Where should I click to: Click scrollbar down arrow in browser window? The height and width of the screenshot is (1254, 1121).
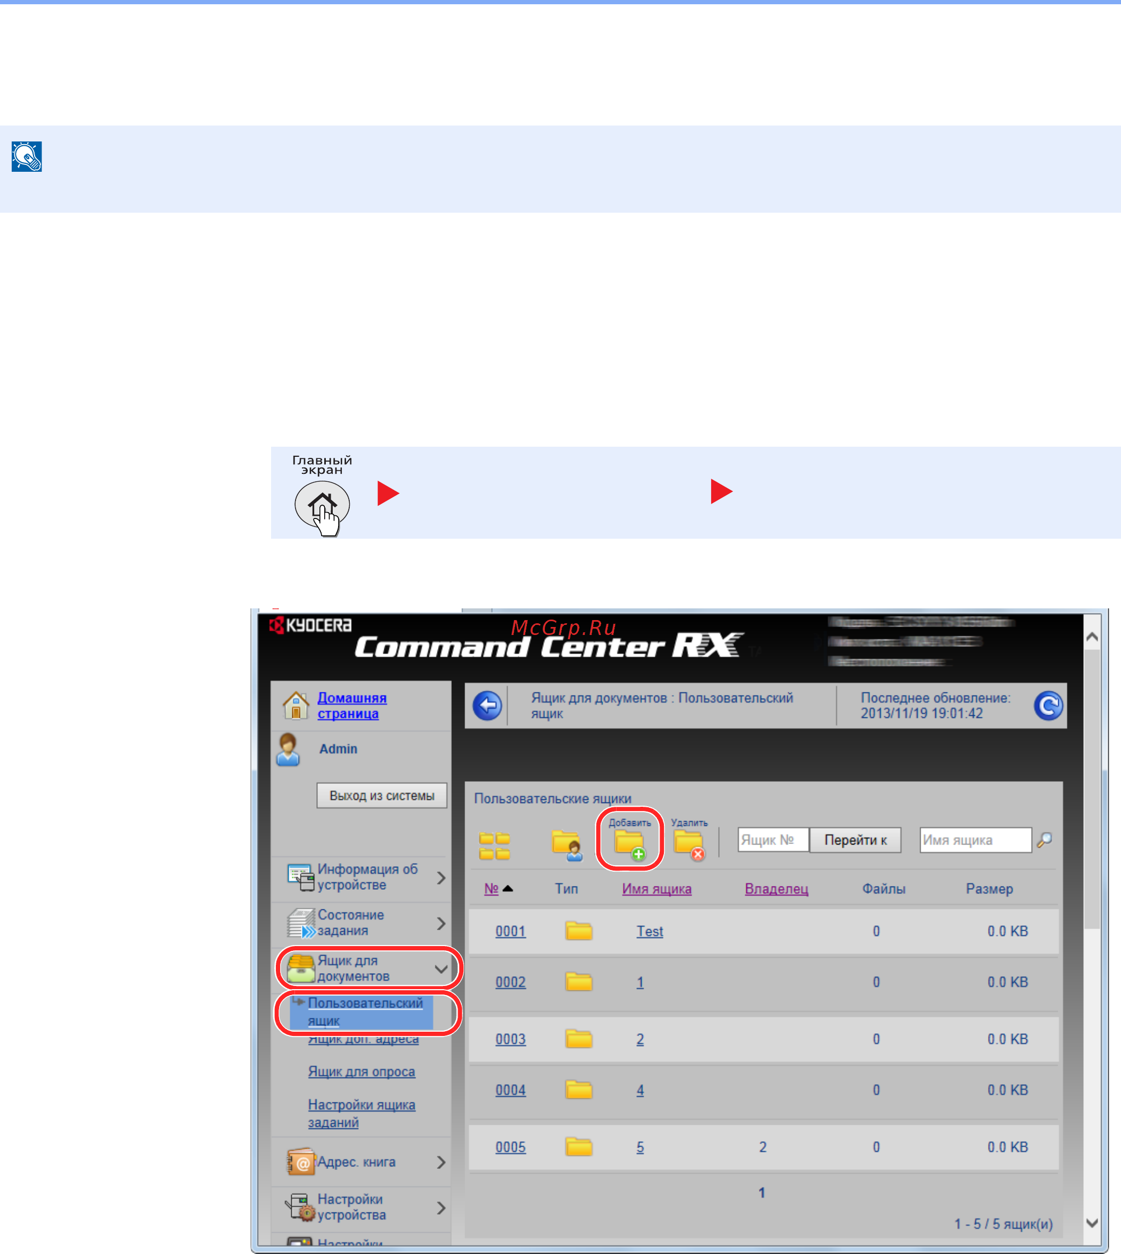1092,1223
